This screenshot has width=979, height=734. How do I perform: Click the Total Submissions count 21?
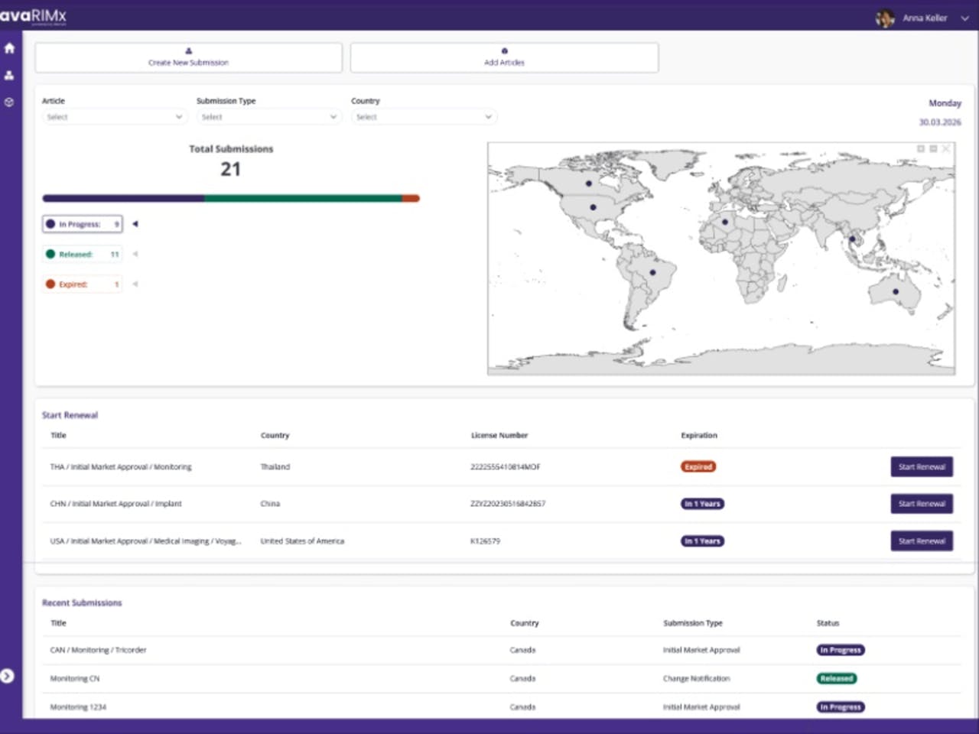[x=230, y=169]
